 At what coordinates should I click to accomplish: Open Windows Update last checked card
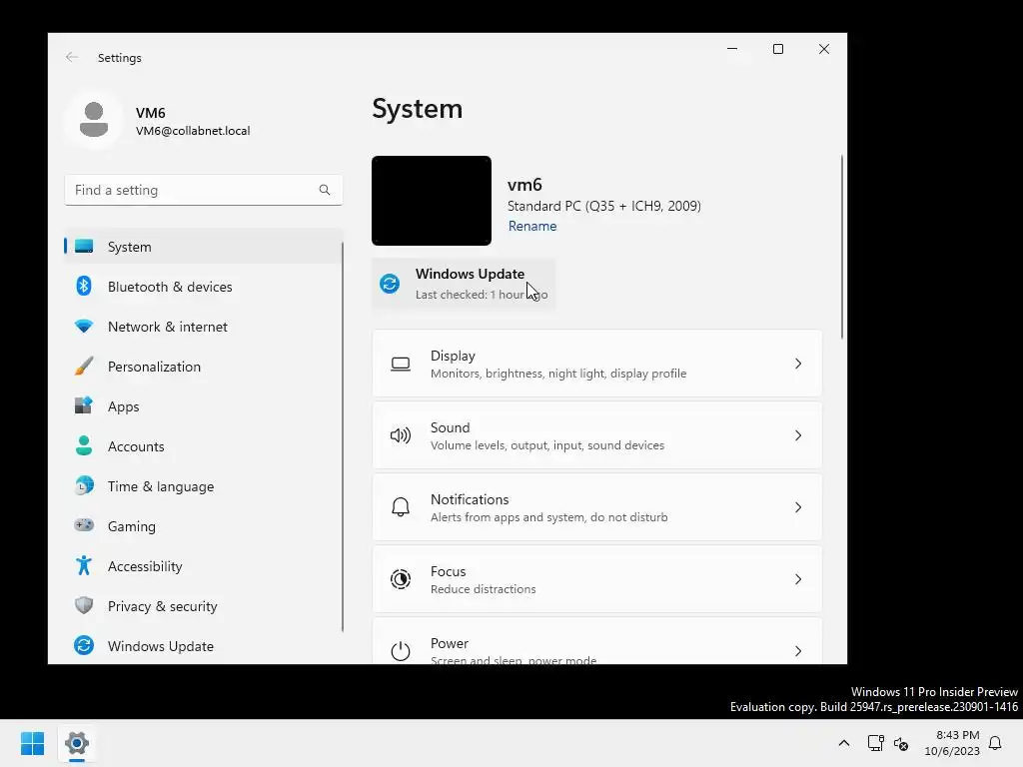[464, 284]
